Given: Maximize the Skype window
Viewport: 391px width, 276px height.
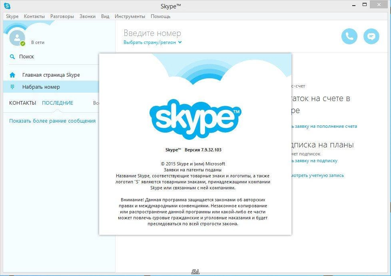Looking at the screenshot, I should (365, 5).
